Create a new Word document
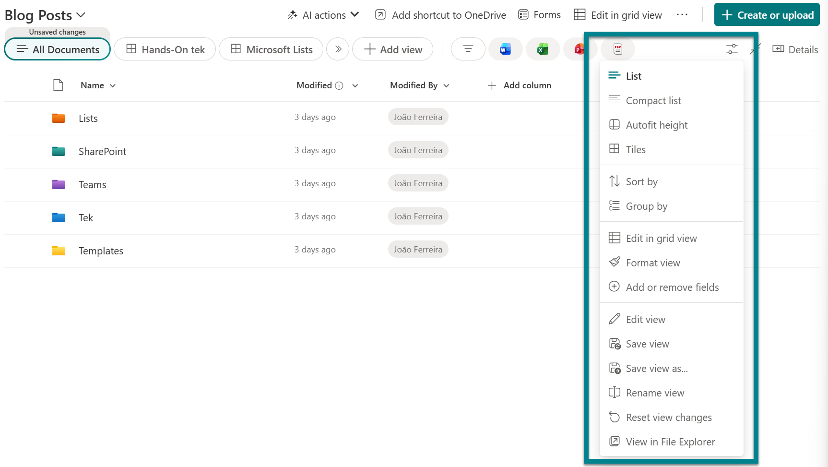Image resolution: width=828 pixels, height=467 pixels. pyautogui.click(x=505, y=49)
